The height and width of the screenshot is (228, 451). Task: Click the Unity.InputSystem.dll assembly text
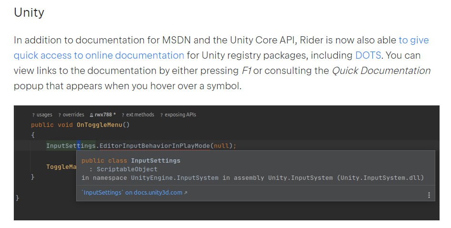[380, 178]
